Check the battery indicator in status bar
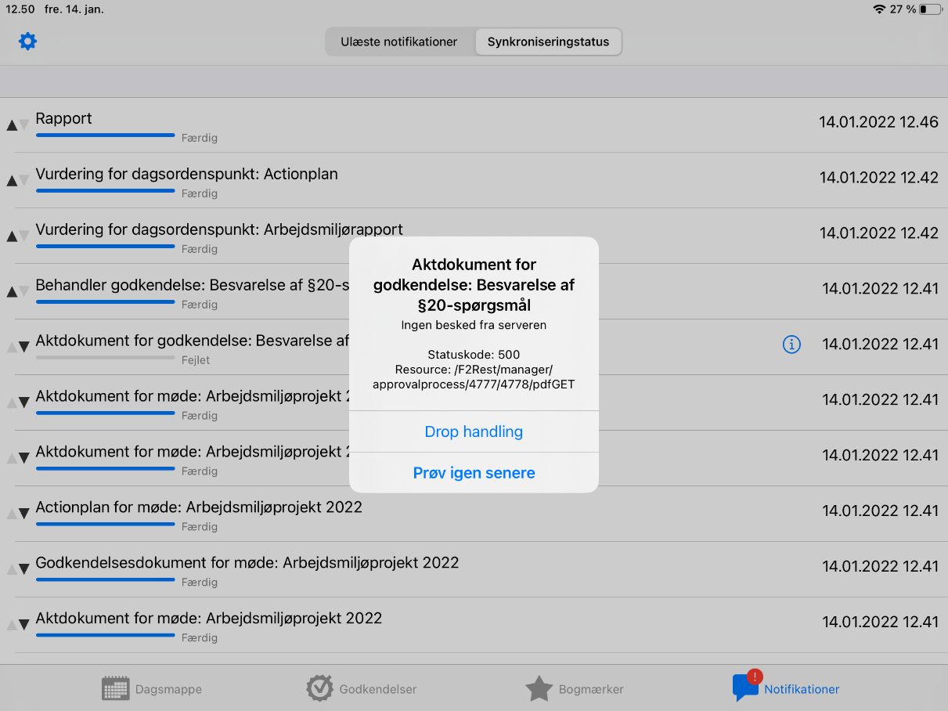Viewport: 948px width, 711px height. (x=930, y=9)
